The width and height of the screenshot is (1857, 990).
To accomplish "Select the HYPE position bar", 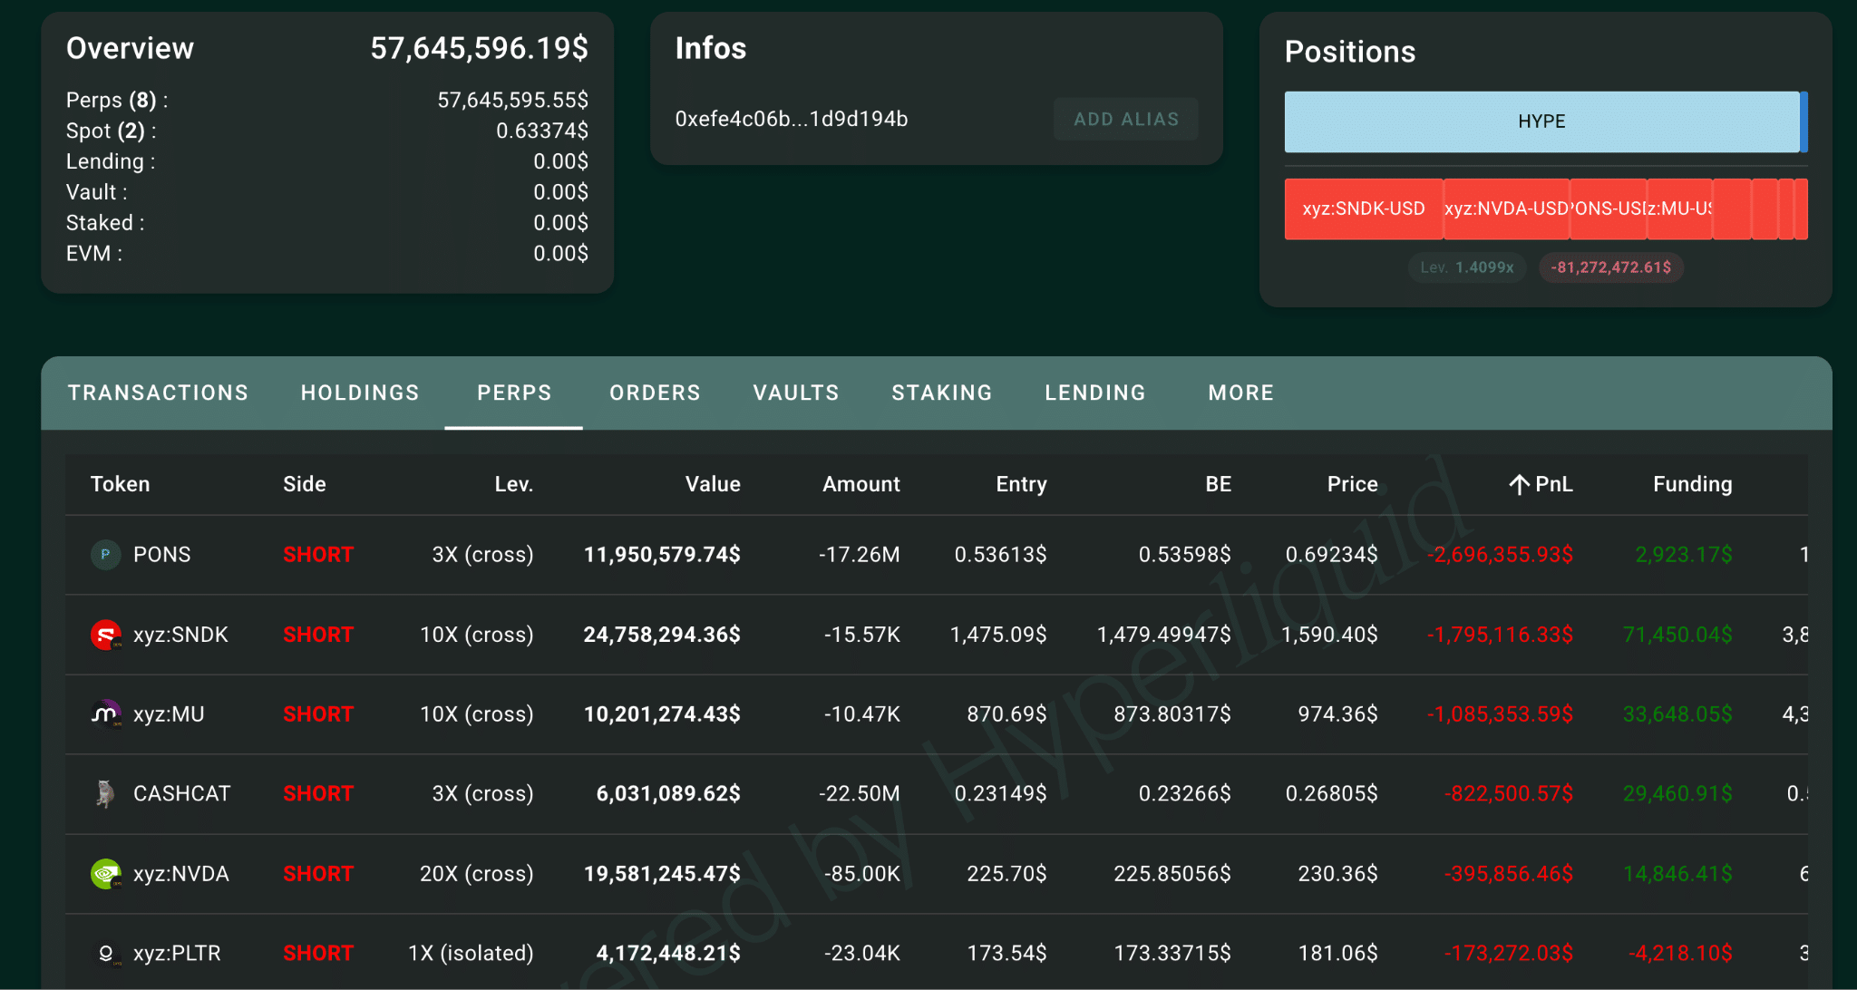I will [1541, 121].
